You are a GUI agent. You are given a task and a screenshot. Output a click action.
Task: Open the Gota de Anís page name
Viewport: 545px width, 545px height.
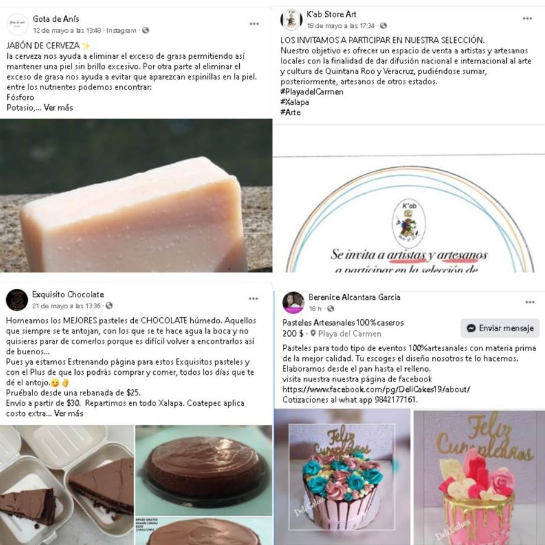click(x=56, y=19)
